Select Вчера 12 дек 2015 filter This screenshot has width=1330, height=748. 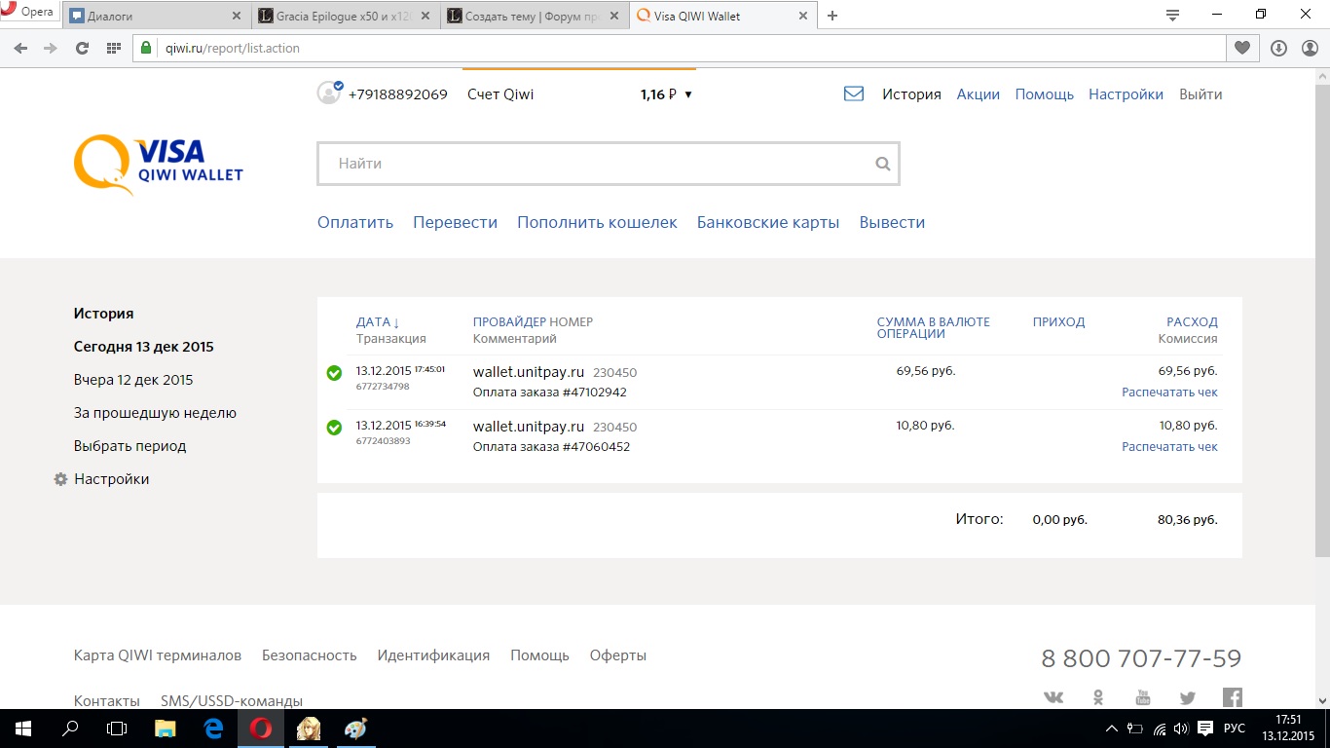tap(133, 380)
